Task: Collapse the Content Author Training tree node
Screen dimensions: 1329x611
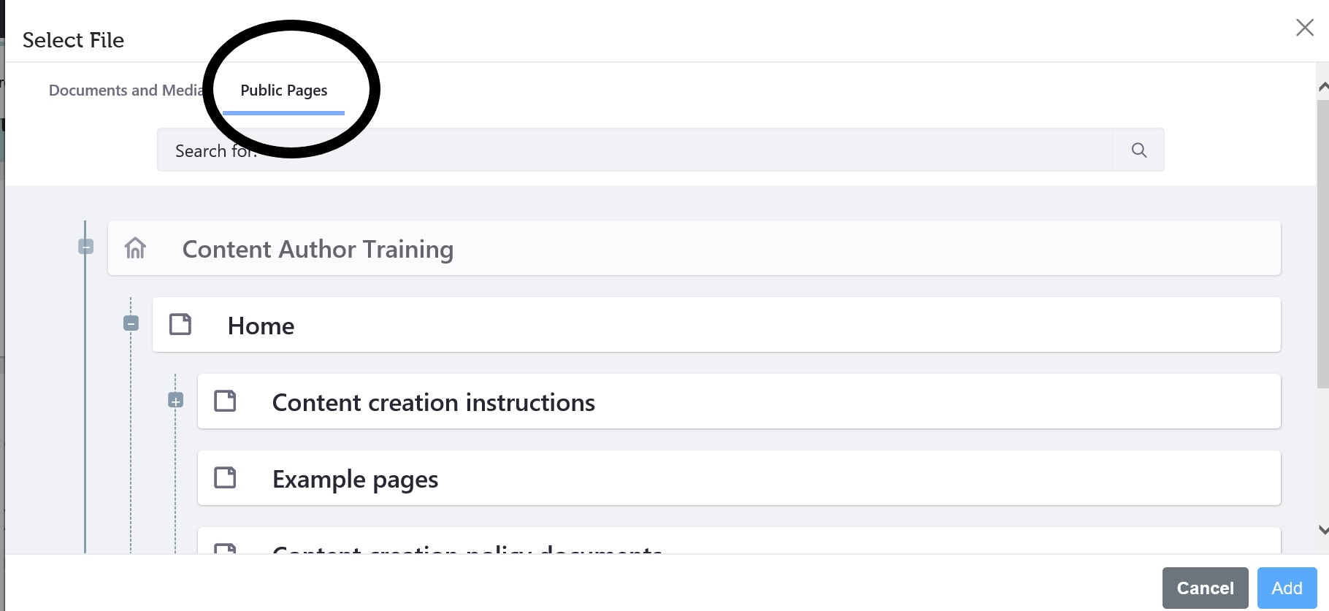Action: tap(85, 247)
